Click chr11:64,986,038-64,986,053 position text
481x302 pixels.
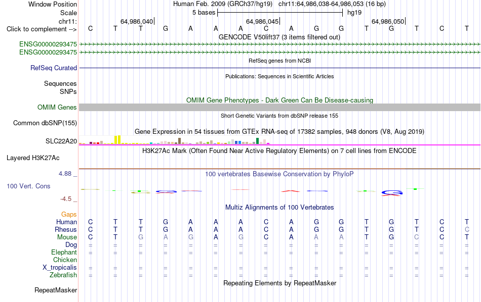(x=321, y=4)
